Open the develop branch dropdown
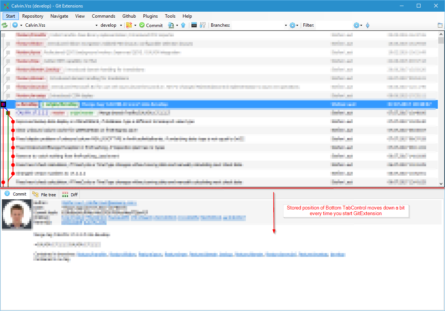The width and height of the screenshot is (445, 311). [x=121, y=25]
